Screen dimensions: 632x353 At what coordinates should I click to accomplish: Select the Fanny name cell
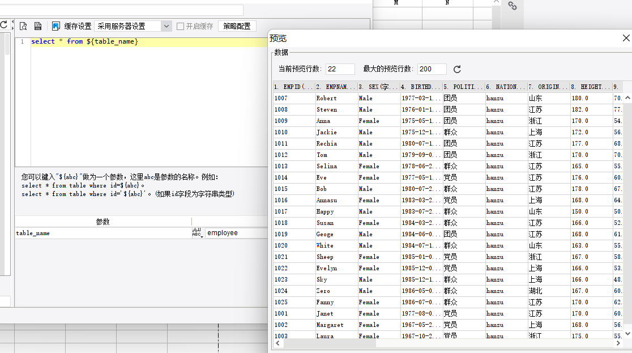(x=336, y=302)
